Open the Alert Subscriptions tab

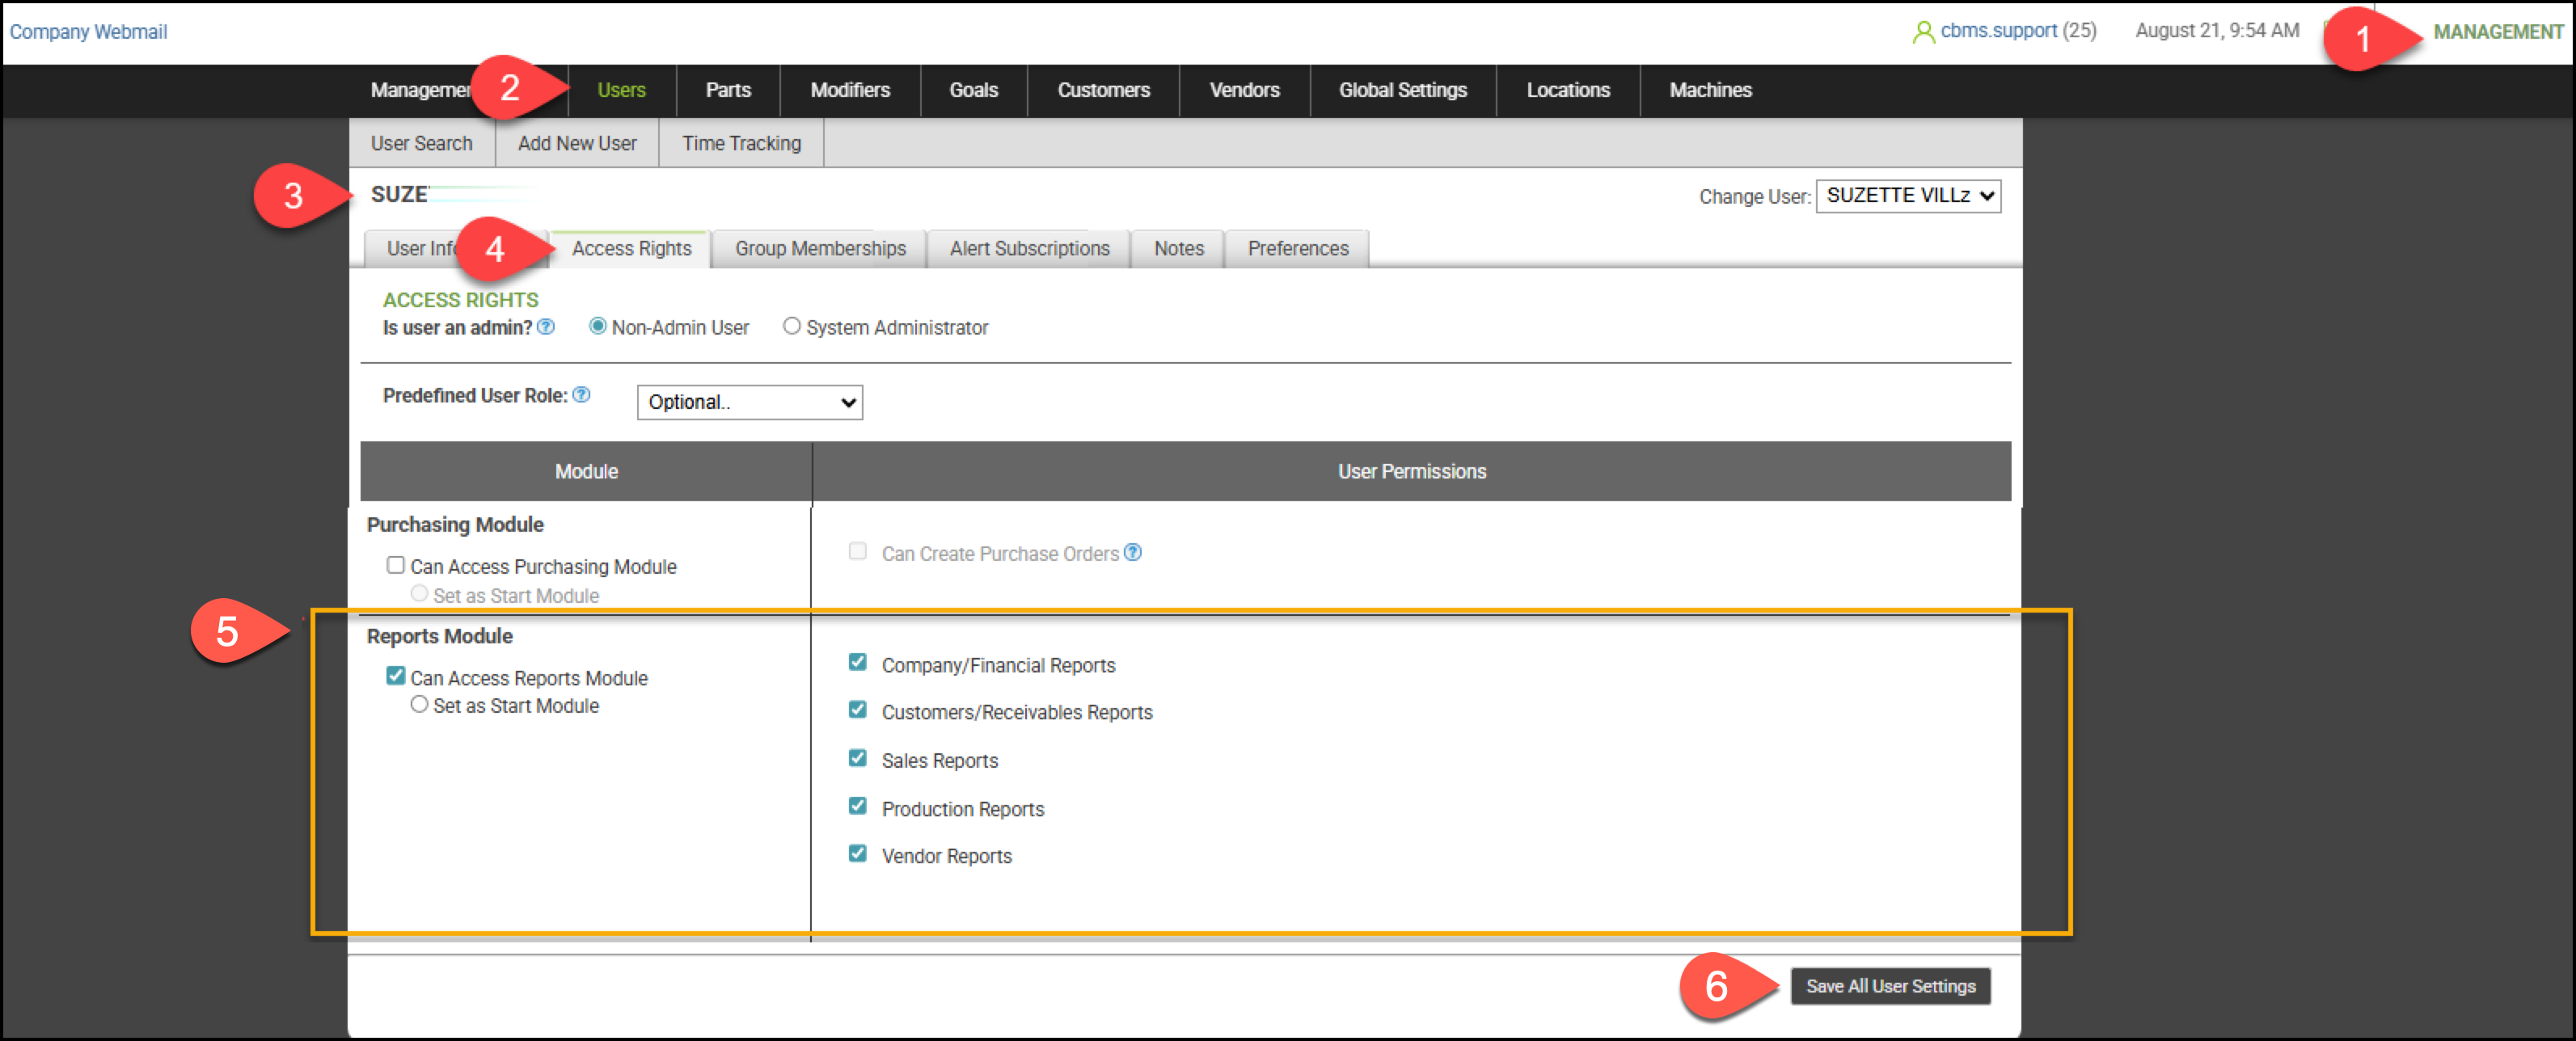point(1029,249)
